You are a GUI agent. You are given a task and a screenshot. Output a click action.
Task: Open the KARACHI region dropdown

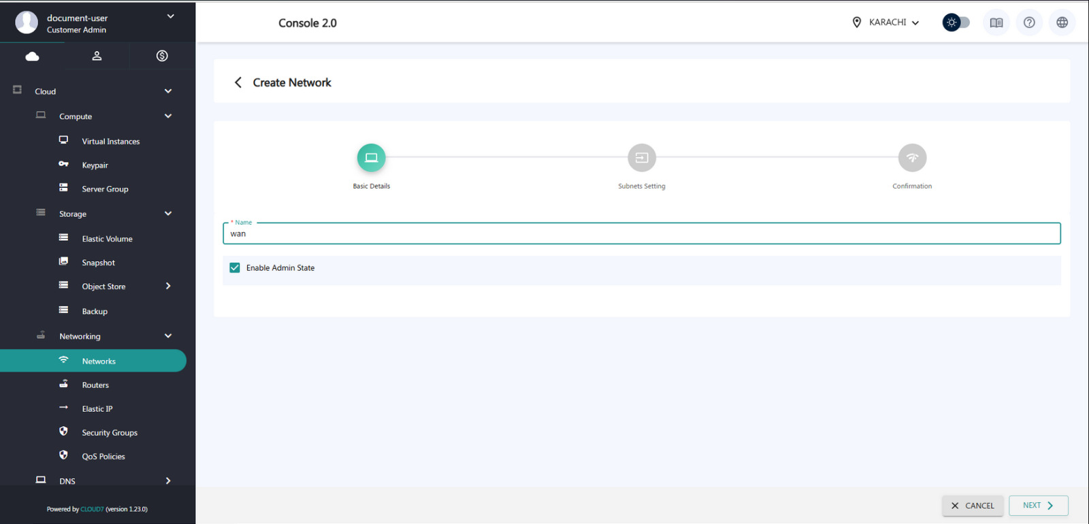886,22
